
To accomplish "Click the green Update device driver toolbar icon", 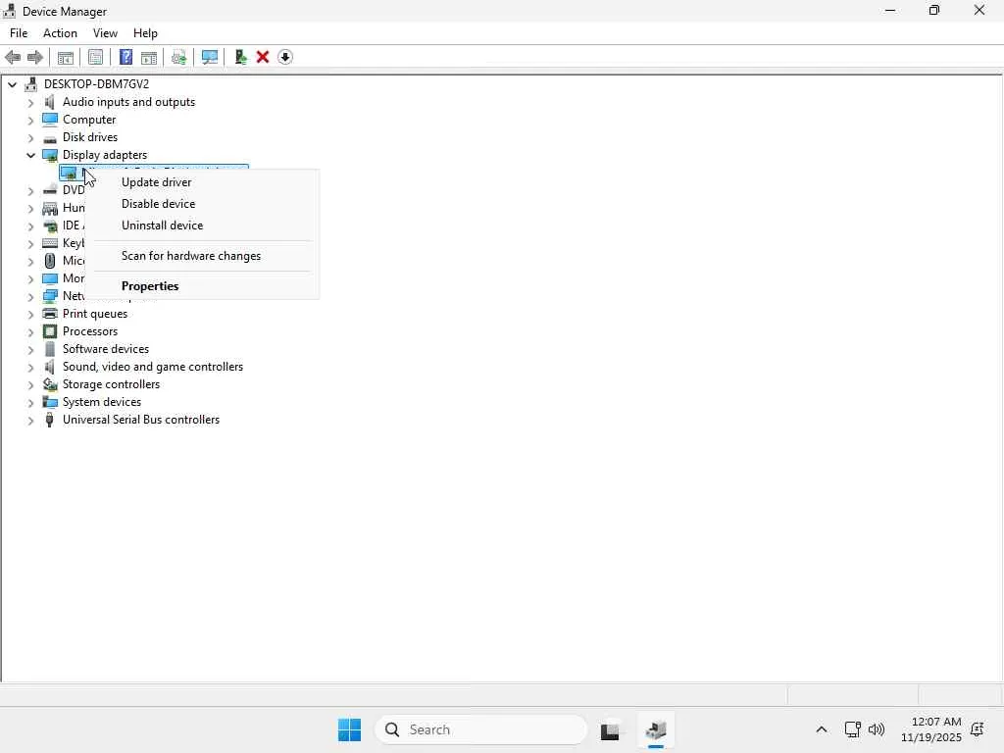I will click(x=241, y=58).
